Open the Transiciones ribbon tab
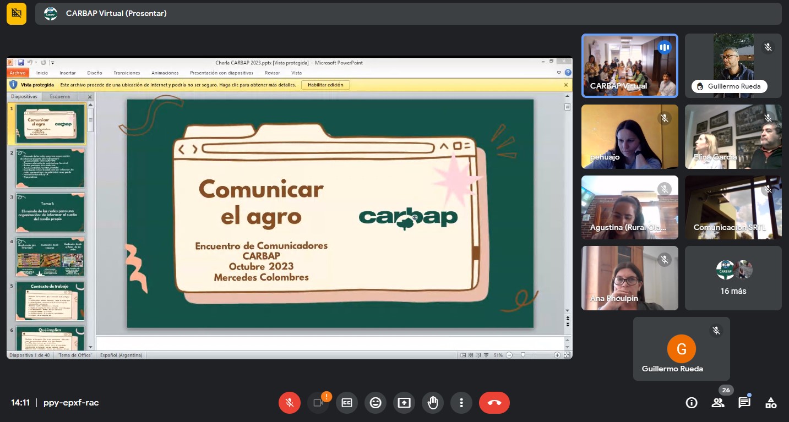Image resolution: width=789 pixels, height=422 pixels. coord(127,73)
